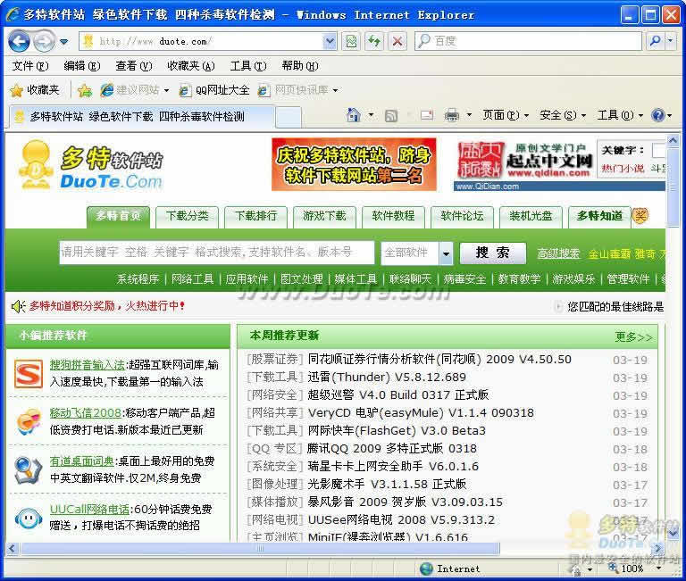Viewport: 686px width, 581px height.
Task: Go back with the browser Back arrow
Action: 19,42
